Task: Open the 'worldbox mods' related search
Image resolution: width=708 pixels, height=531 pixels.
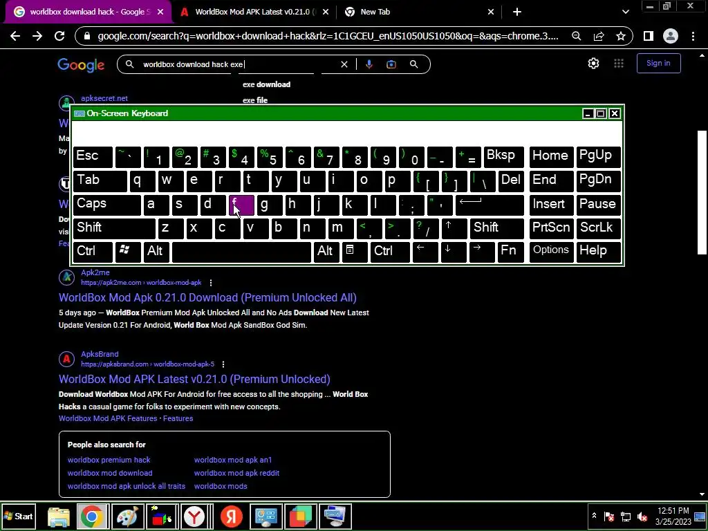Action: point(221,486)
